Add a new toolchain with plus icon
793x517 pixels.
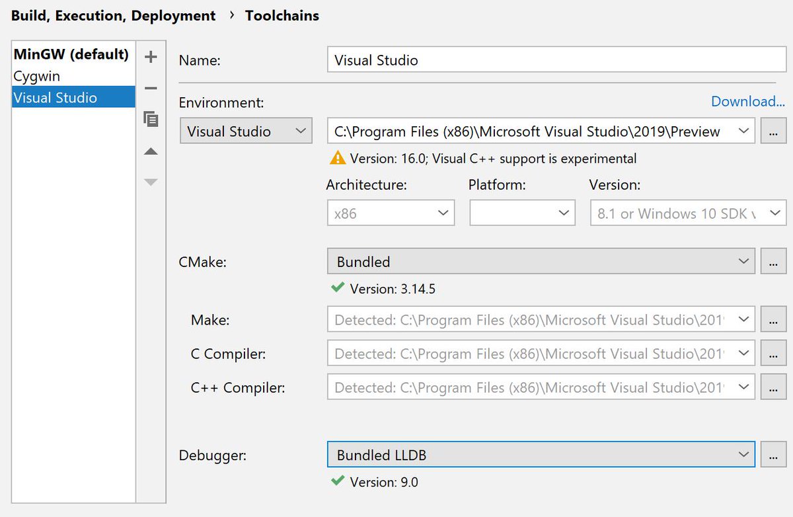coord(151,57)
